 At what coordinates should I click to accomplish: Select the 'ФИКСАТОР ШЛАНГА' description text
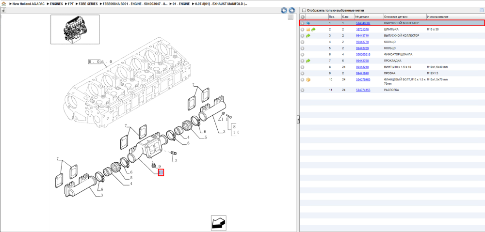(x=399, y=55)
